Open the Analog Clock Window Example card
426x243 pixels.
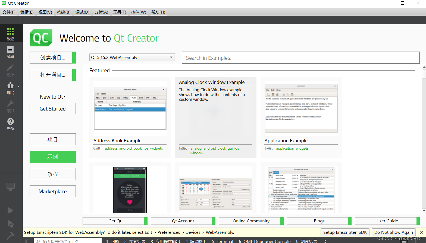coord(216,117)
